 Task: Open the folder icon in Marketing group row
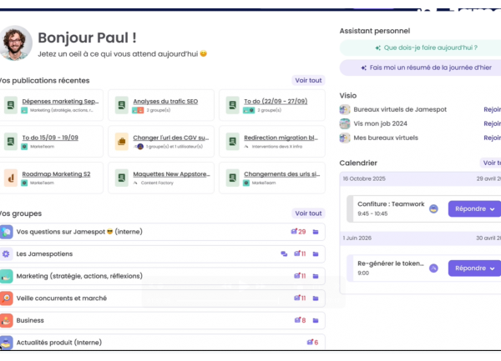pos(316,276)
